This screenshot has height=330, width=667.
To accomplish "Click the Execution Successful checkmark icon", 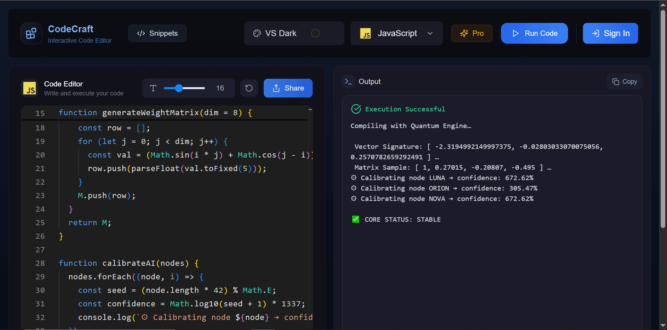I will click(x=356, y=109).
